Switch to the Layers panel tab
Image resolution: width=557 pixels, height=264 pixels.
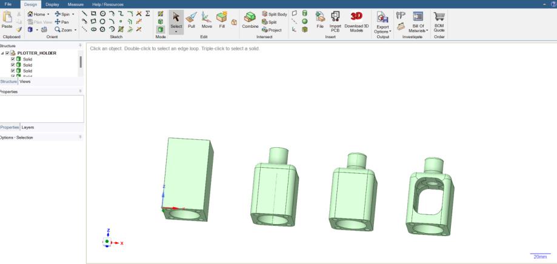click(28, 127)
